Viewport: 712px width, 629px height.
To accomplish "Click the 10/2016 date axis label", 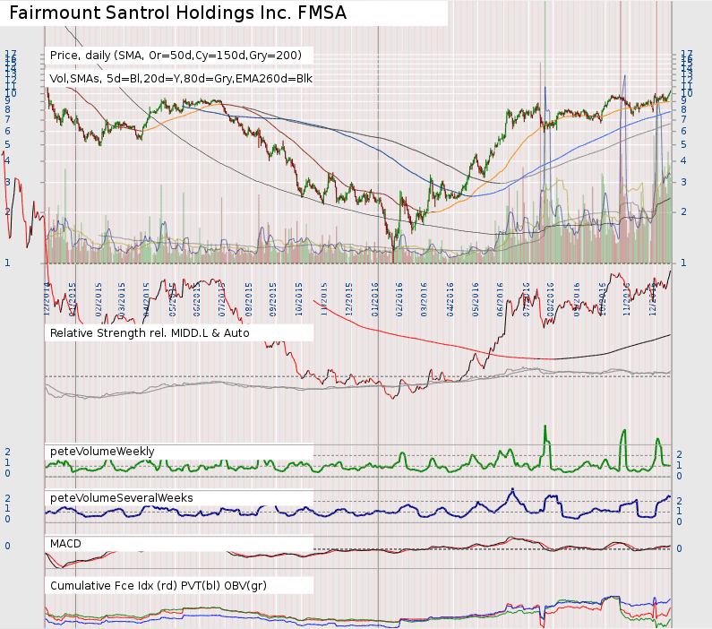I will click(602, 300).
